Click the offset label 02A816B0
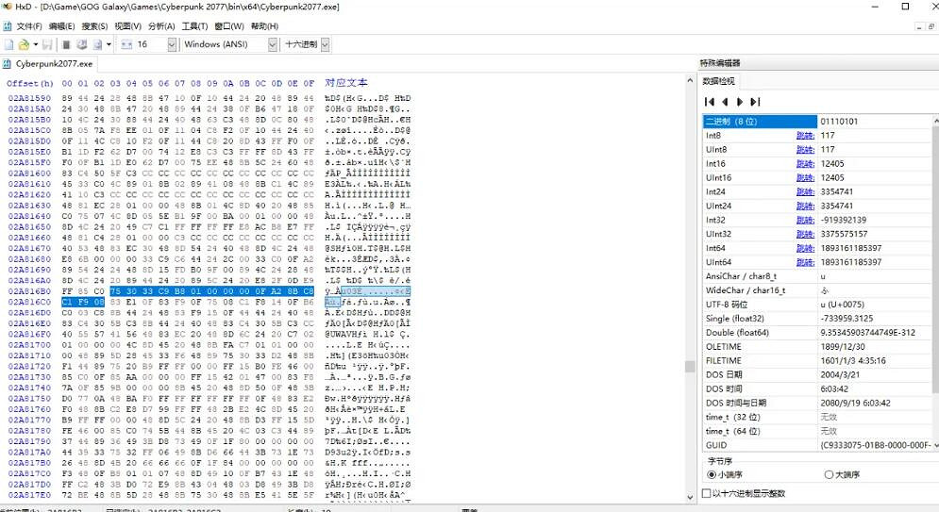The image size is (939, 512). point(29,291)
